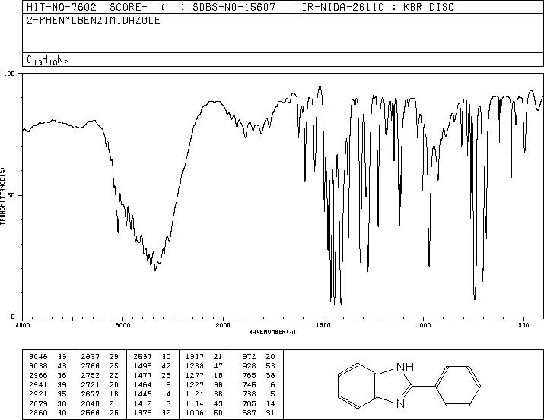This screenshot has width=544, height=420.
Task: Click peak table entry 928
Action: point(249,366)
